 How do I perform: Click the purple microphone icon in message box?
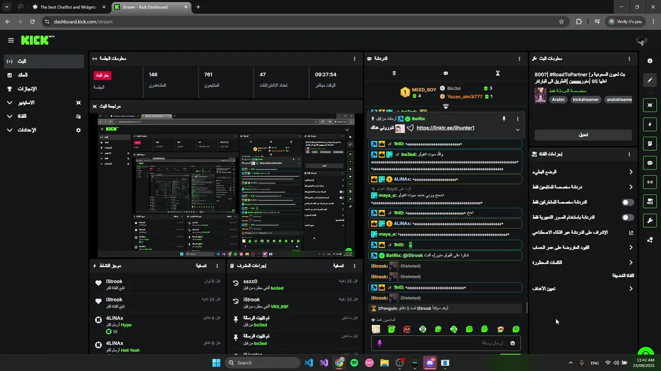380,343
